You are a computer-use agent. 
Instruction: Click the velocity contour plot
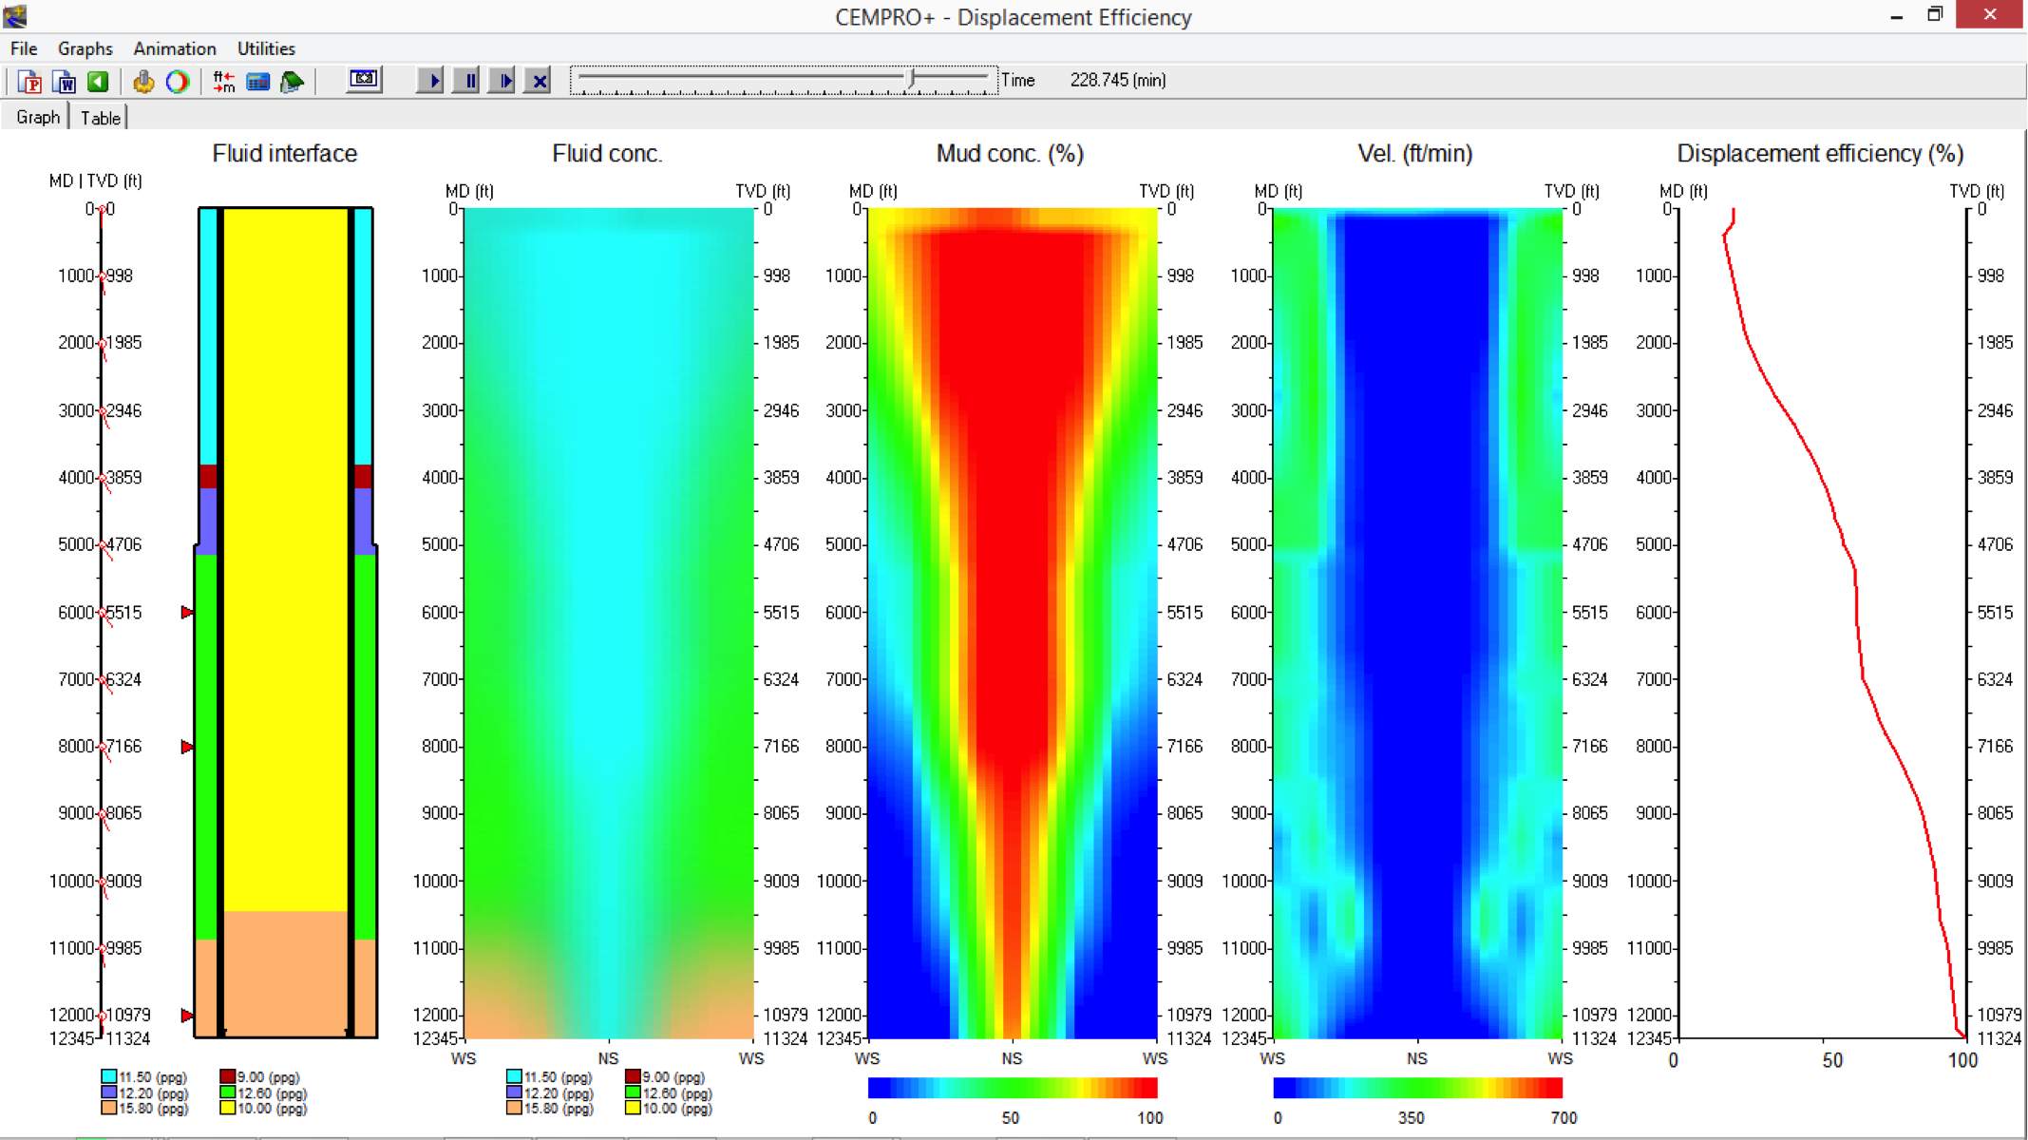(1417, 623)
